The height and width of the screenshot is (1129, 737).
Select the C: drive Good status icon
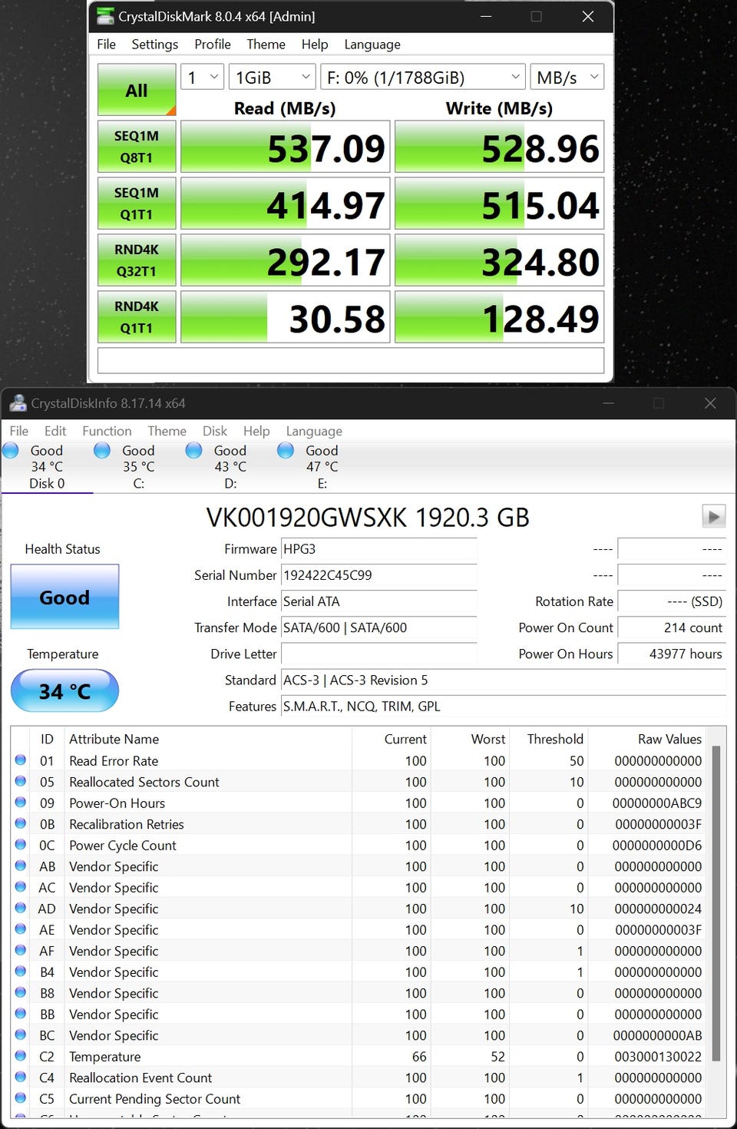(x=102, y=451)
